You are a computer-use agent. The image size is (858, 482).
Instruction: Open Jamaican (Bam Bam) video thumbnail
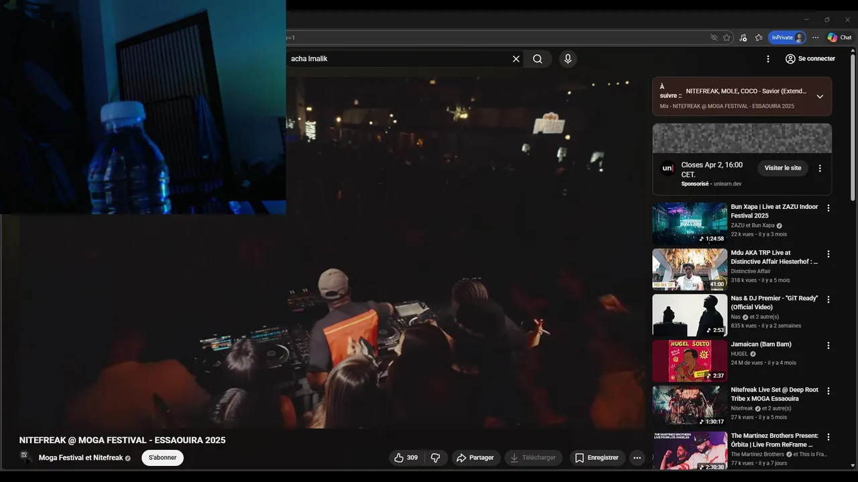[x=690, y=361]
